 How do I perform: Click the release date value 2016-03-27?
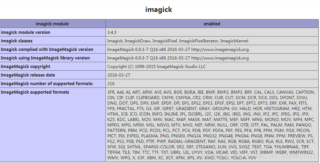(119, 75)
